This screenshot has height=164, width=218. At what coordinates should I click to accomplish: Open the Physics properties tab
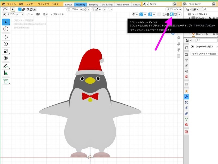[186, 108]
